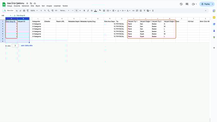Open the horizontal align dropdown
Viewport: 217px width, 122px height.
[114, 11]
